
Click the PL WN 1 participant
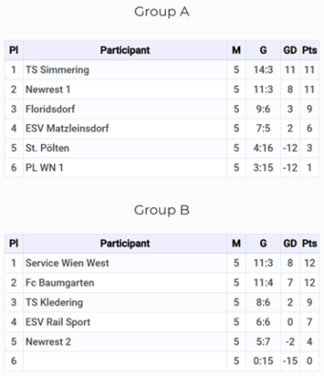(x=44, y=168)
